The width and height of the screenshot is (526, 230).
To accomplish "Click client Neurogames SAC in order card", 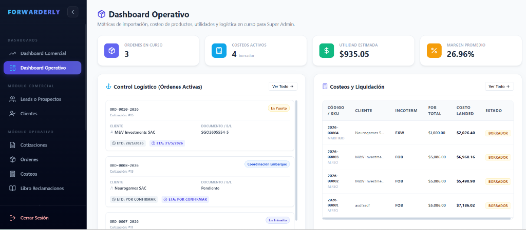I will click(130, 188).
